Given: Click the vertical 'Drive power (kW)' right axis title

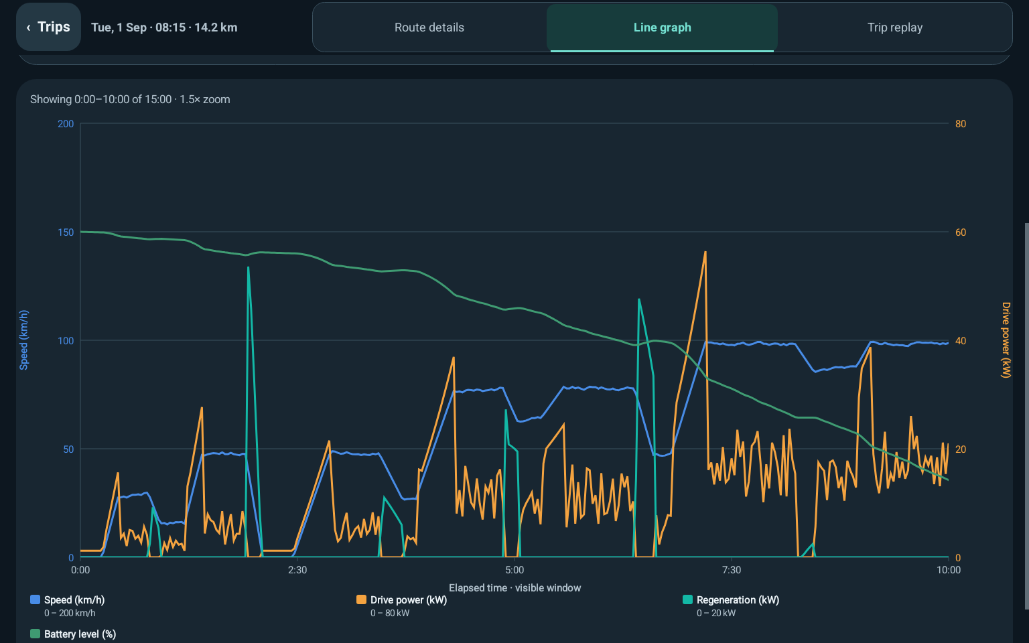Looking at the screenshot, I should point(1006,340).
